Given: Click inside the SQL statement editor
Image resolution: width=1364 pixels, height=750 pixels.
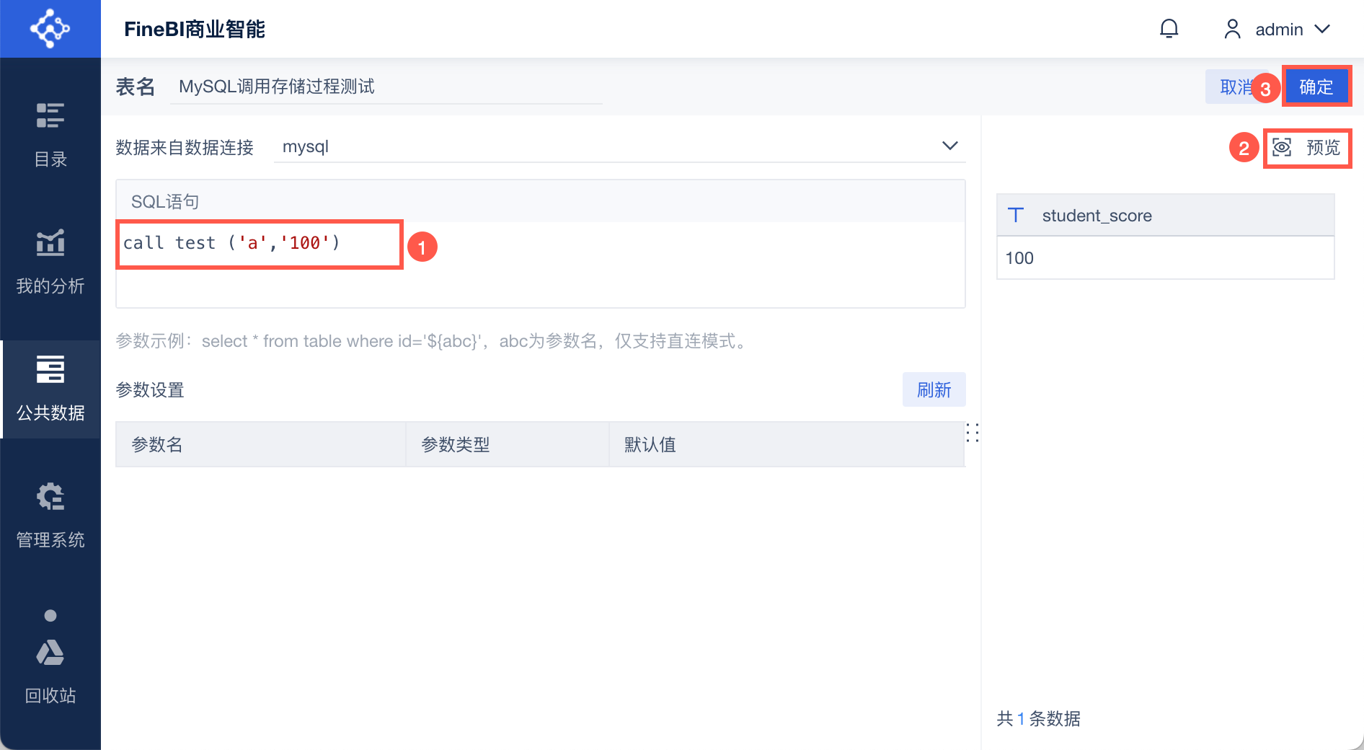Looking at the screenshot, I should (x=540, y=265).
